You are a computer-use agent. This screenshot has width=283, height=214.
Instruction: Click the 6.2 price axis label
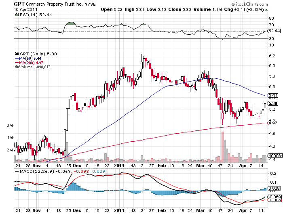pyautogui.click(x=272, y=56)
